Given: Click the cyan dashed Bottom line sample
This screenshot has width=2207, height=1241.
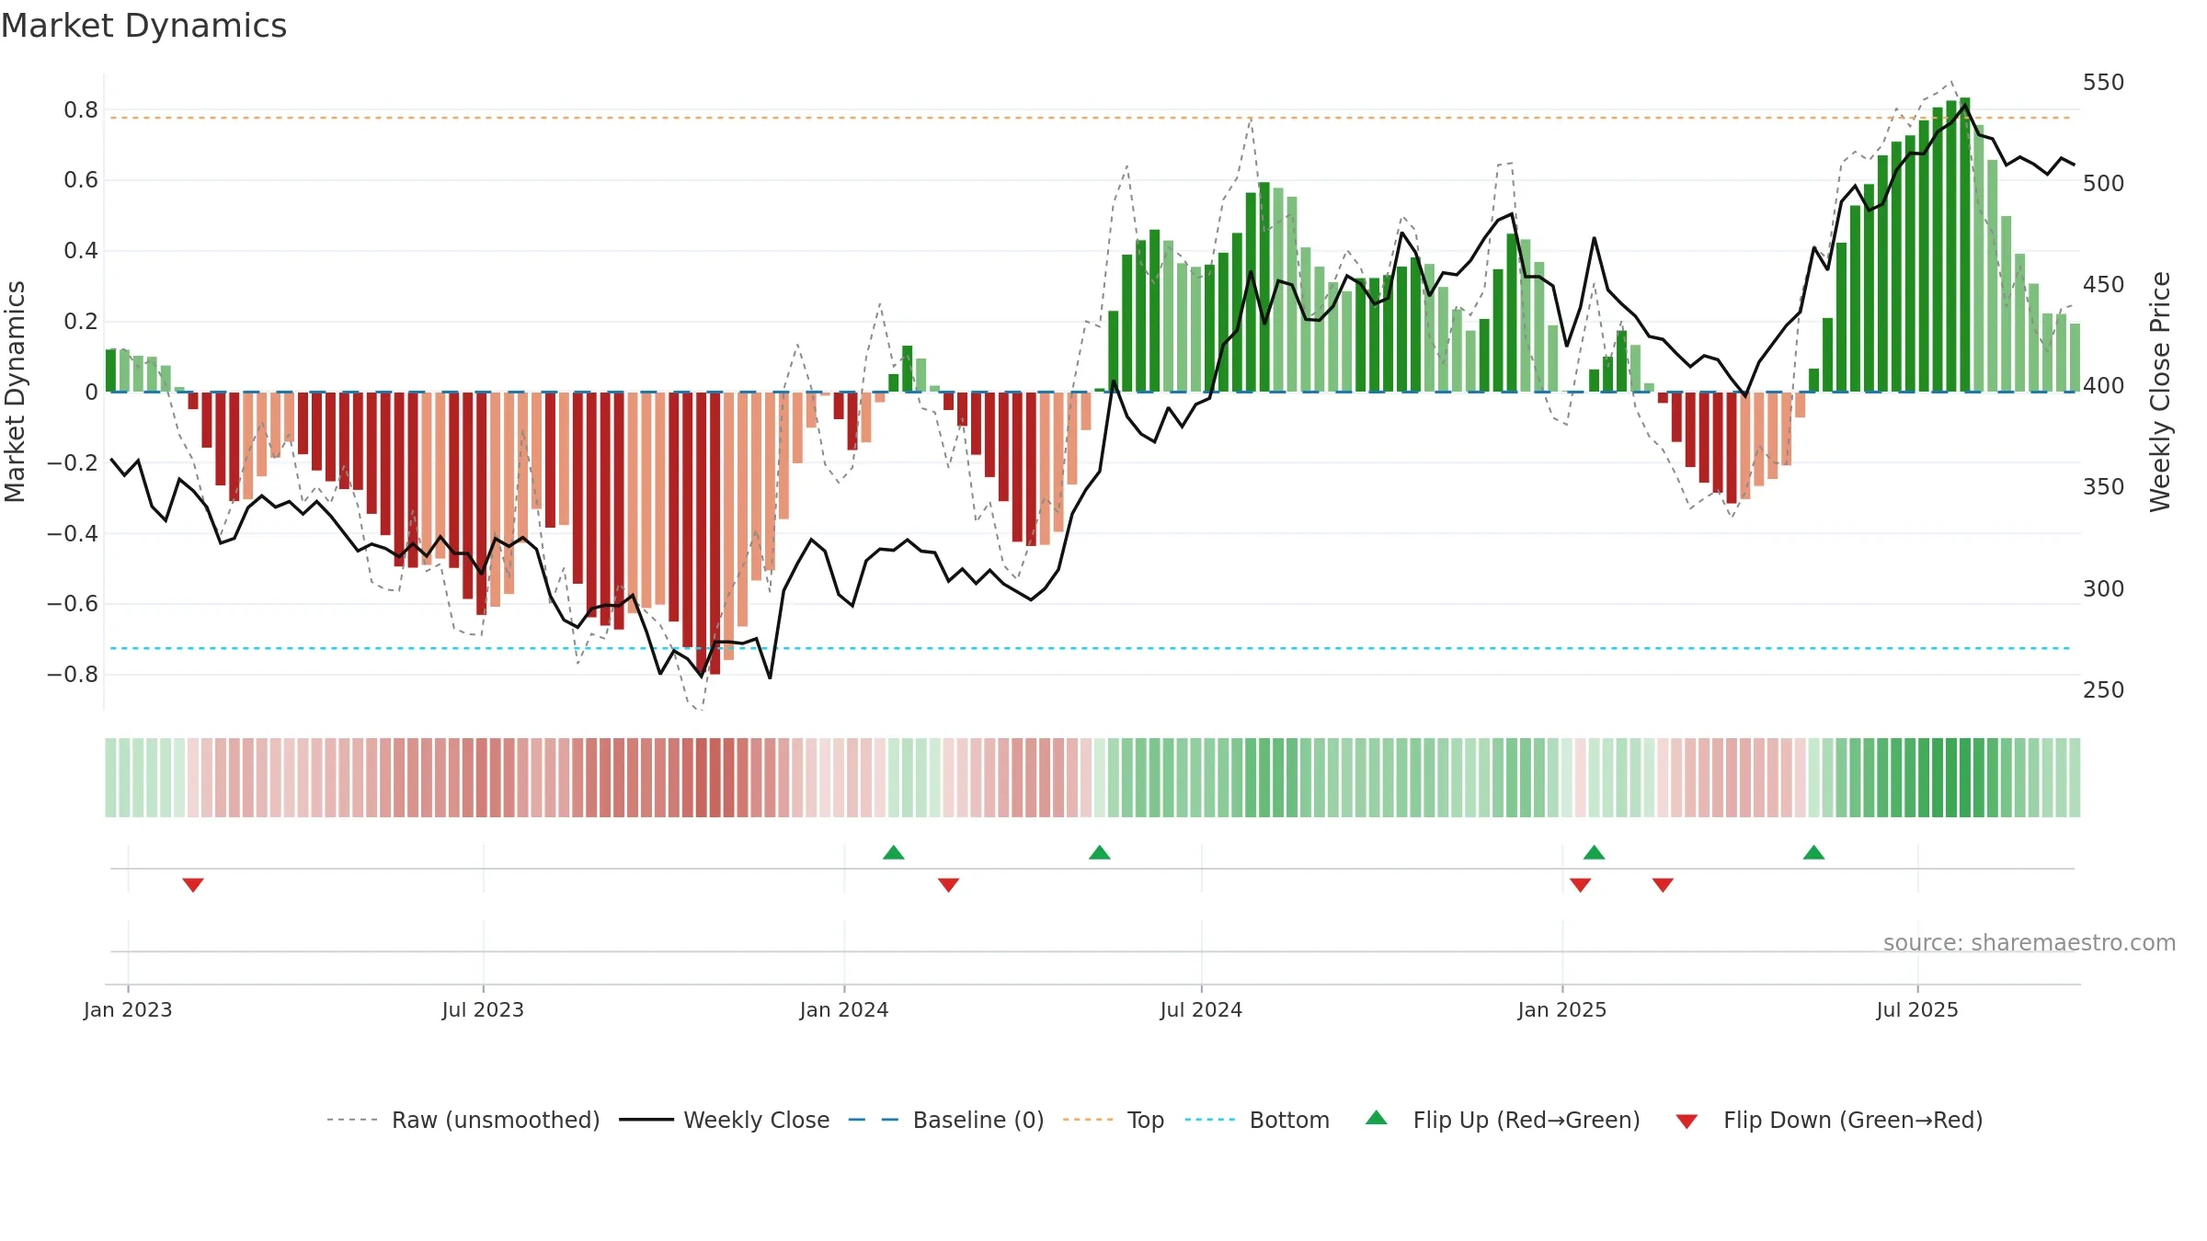Looking at the screenshot, I should (1210, 1121).
